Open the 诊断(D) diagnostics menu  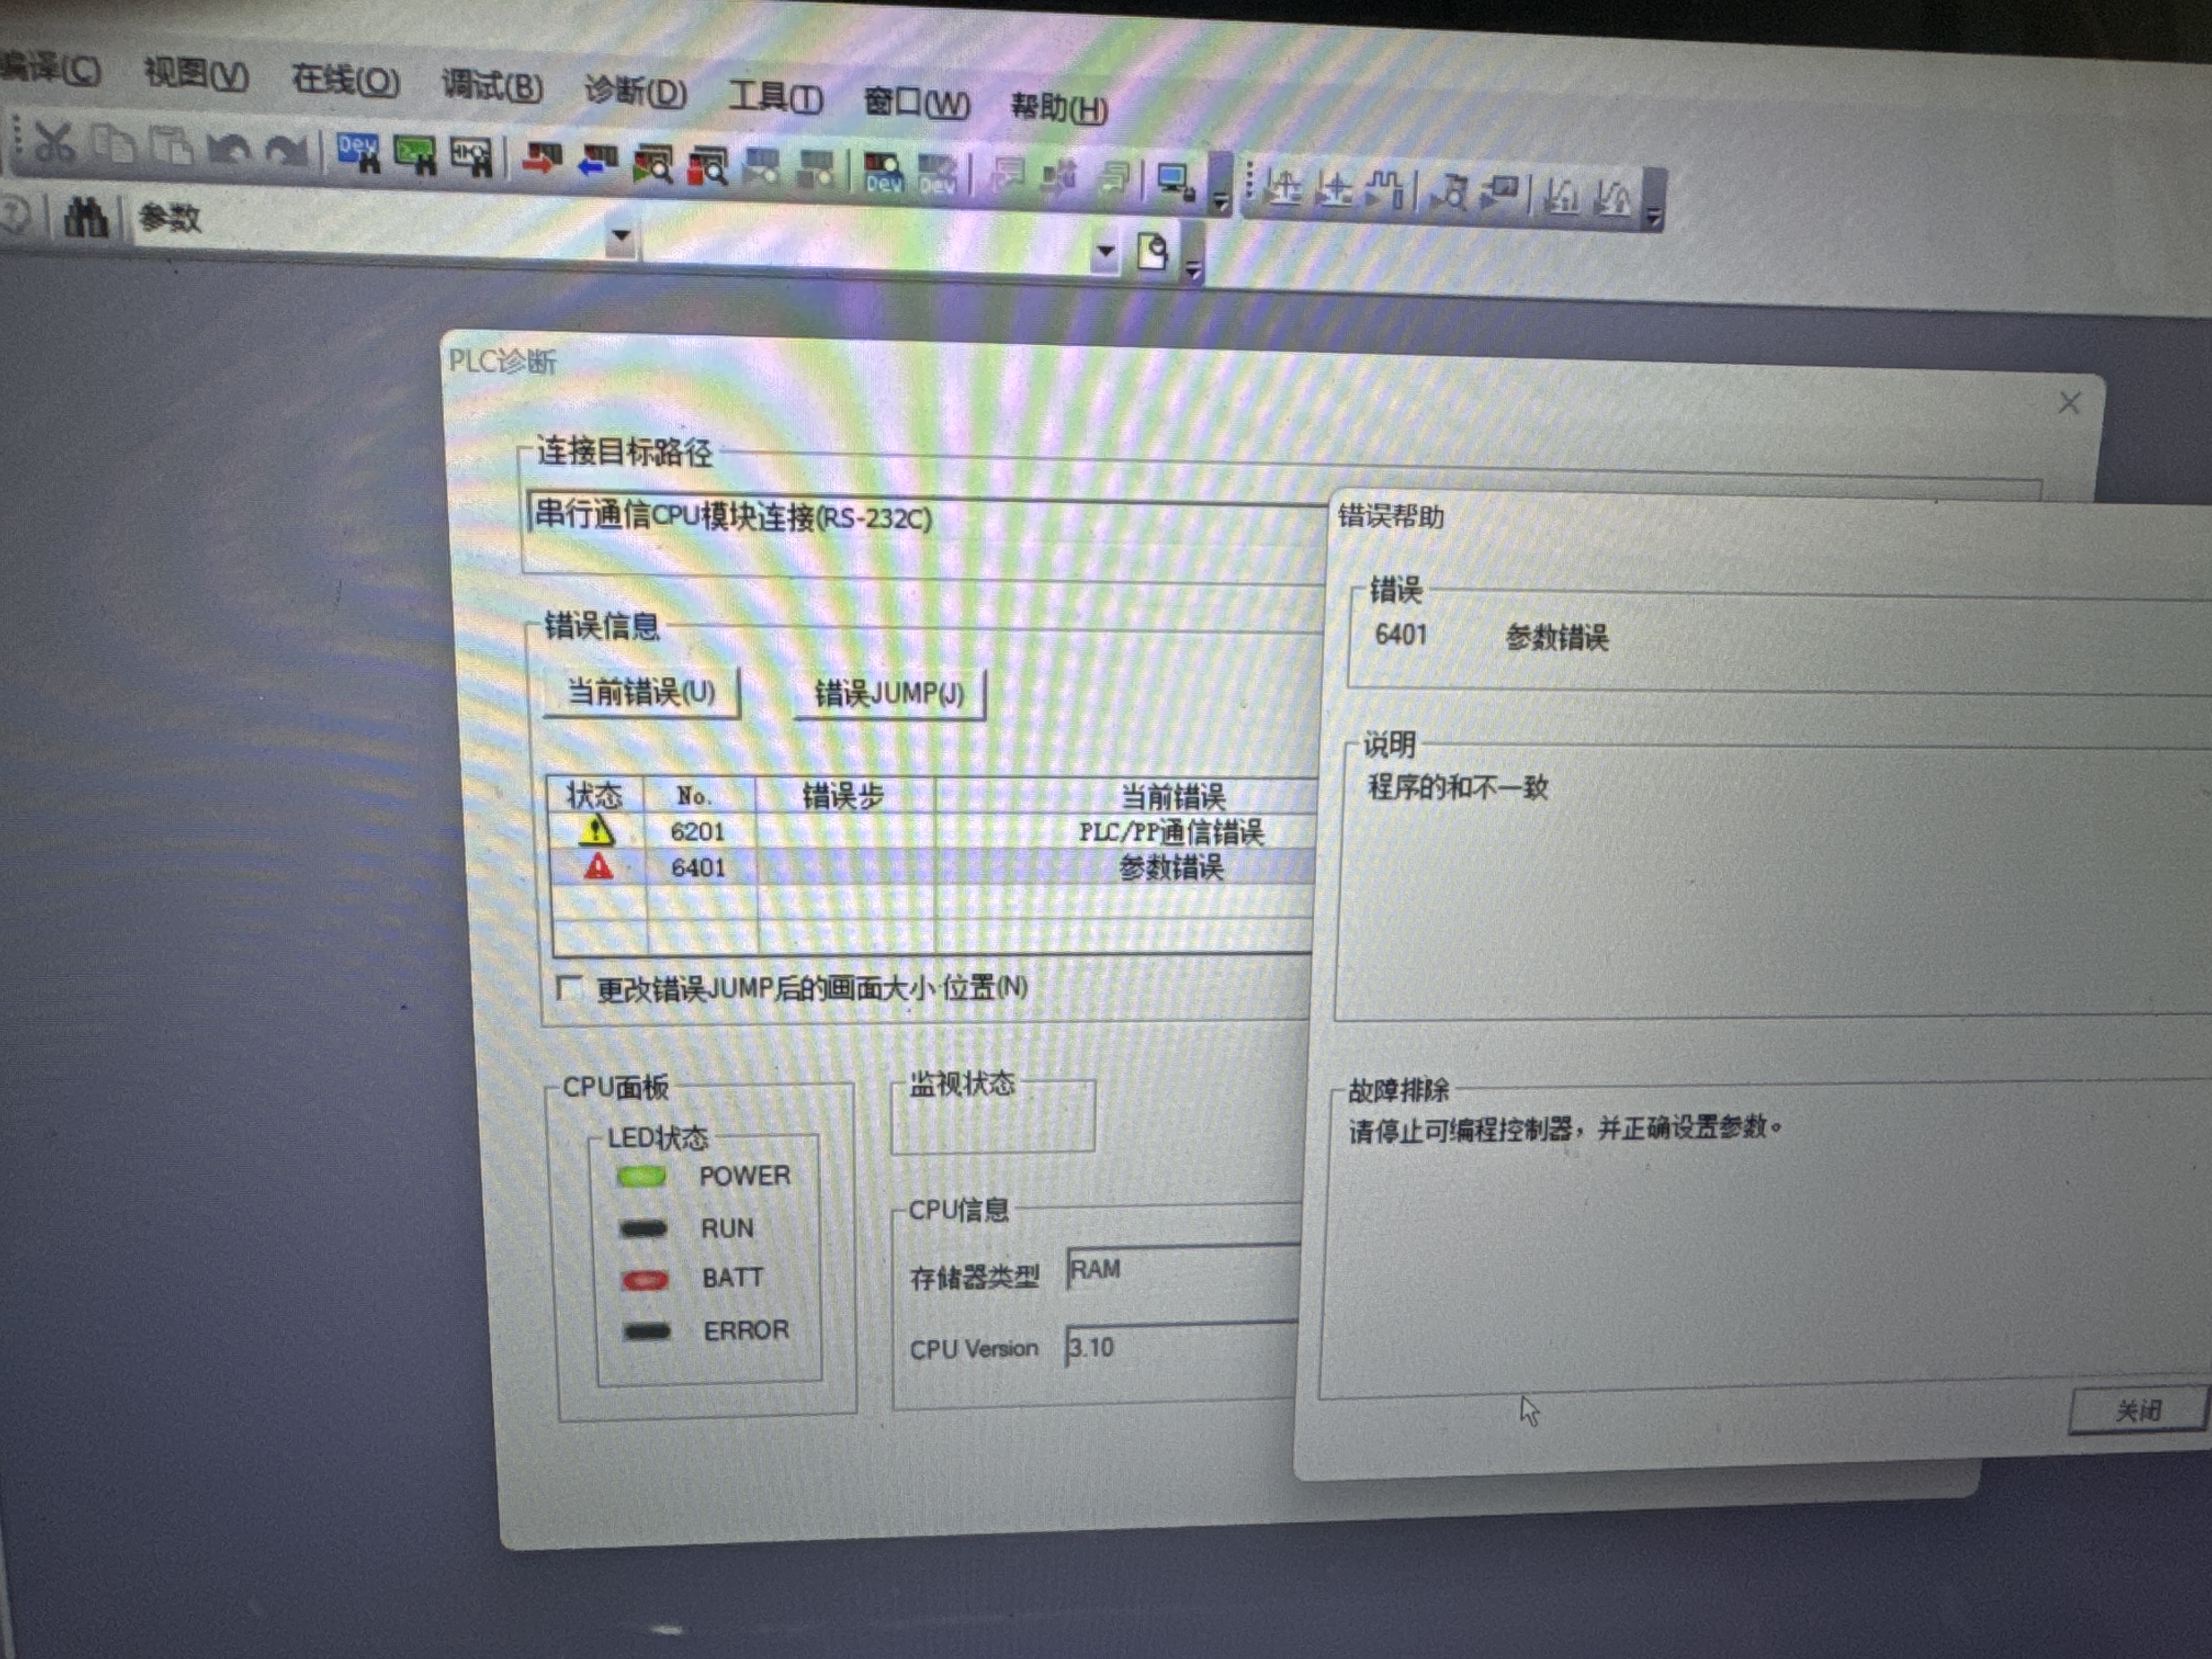click(635, 92)
